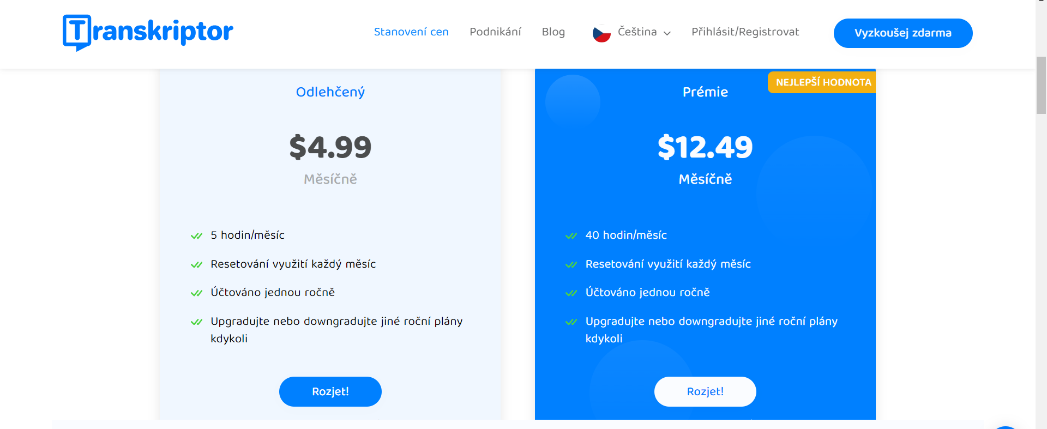Select the Odlehčený plan title
Image resolution: width=1047 pixels, height=429 pixels.
[x=330, y=92]
